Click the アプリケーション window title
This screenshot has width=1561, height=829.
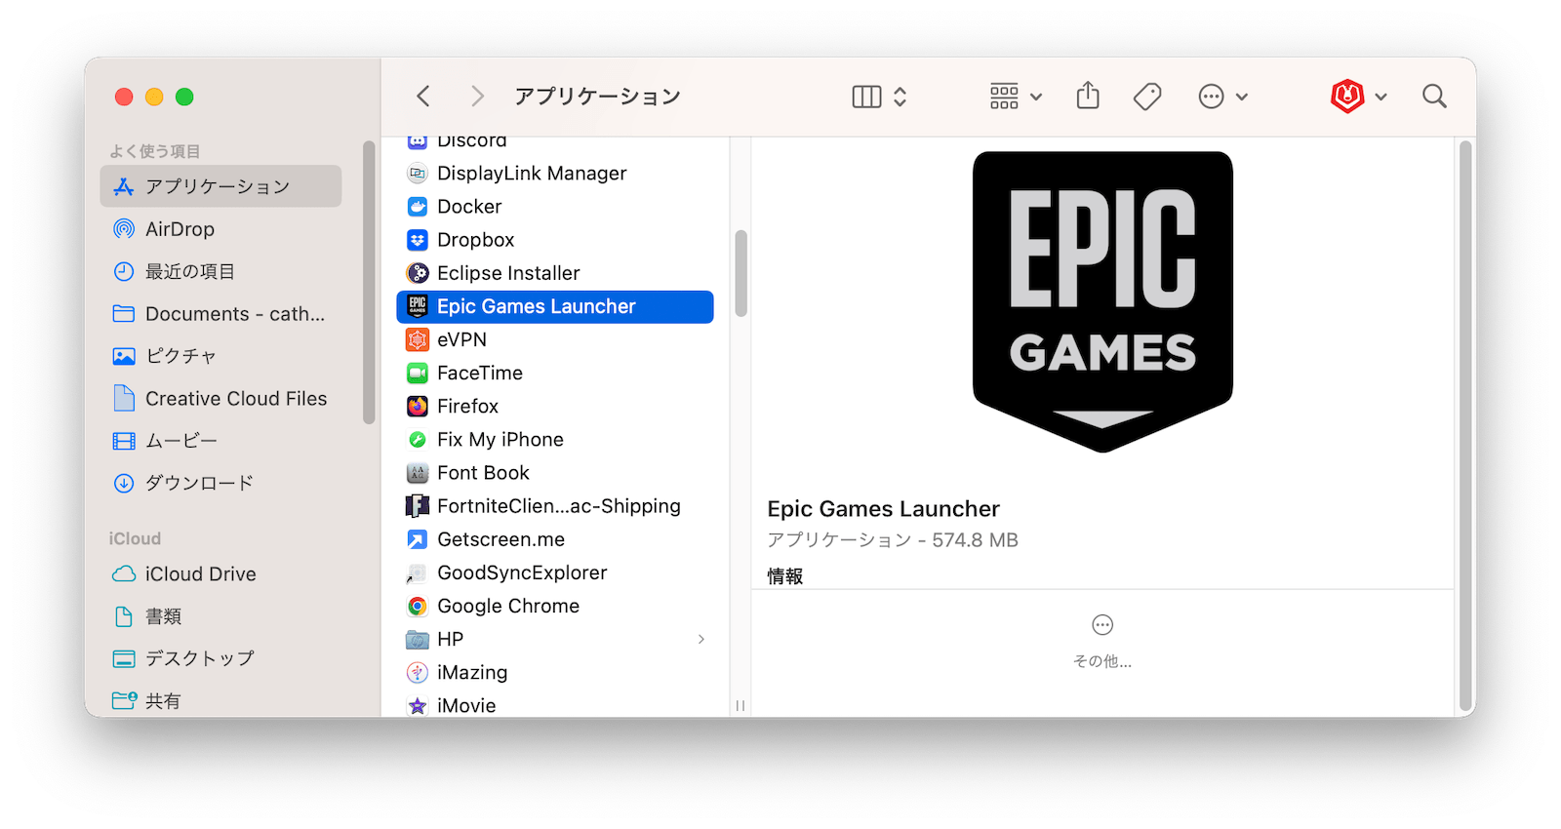(597, 96)
